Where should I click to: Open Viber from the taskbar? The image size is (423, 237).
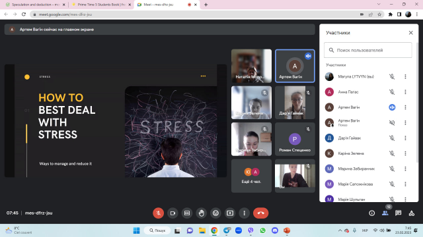250,230
